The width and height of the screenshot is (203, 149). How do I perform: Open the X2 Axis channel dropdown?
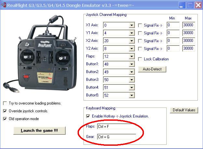(x=132, y=41)
